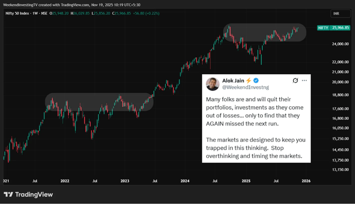The image size is (355, 204).
Task: Click the 2024 label on time axis
Action: tap(185, 181)
